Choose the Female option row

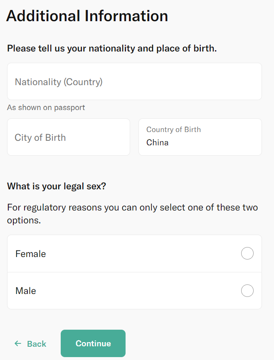pyautogui.click(x=134, y=253)
